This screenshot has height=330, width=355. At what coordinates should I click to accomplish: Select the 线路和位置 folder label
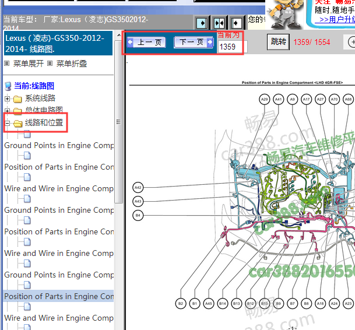[x=44, y=122]
